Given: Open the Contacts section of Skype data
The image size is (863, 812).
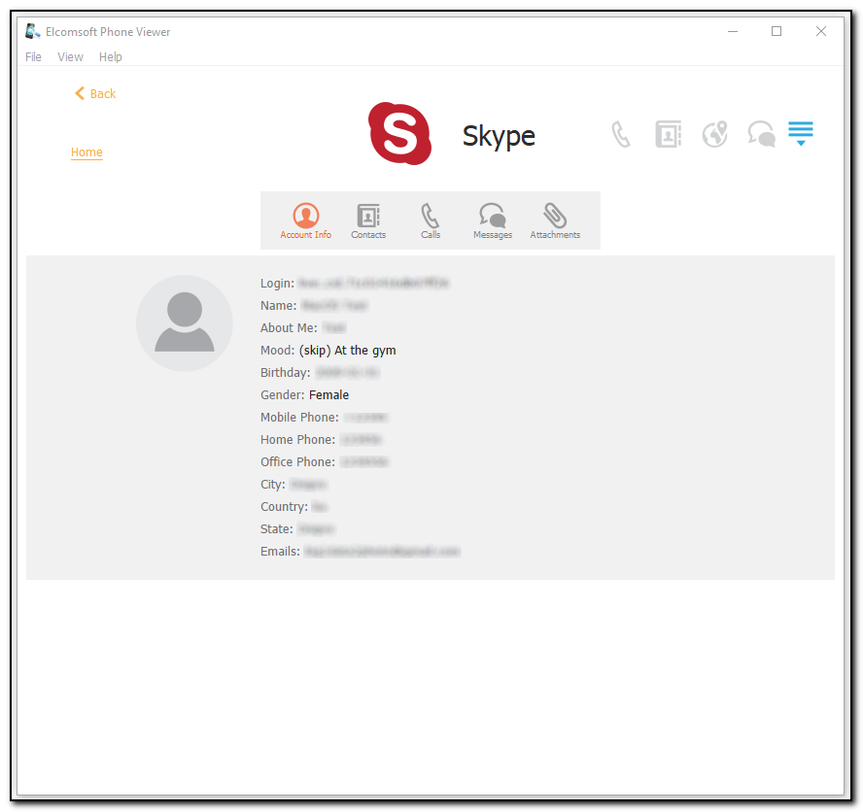Looking at the screenshot, I should [368, 220].
